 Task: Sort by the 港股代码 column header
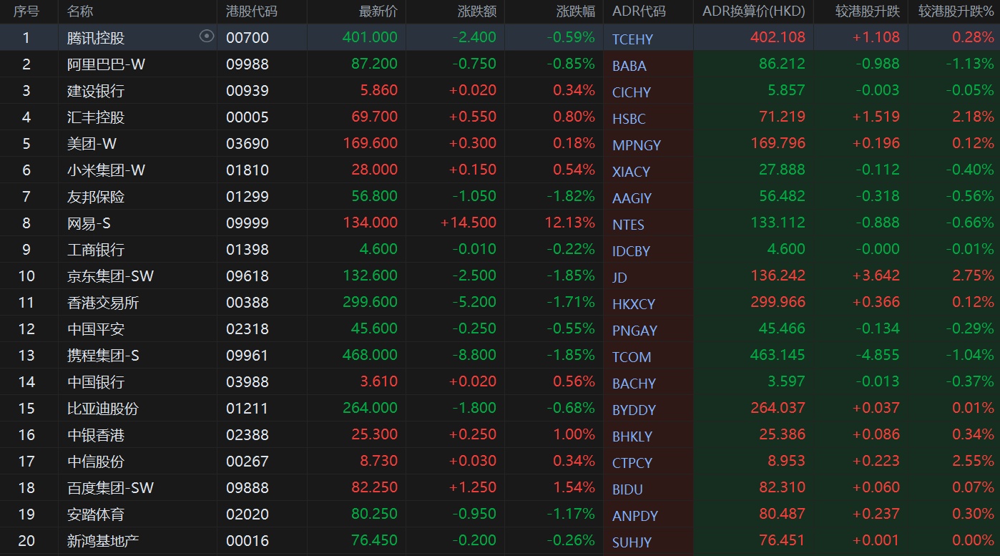pos(251,11)
